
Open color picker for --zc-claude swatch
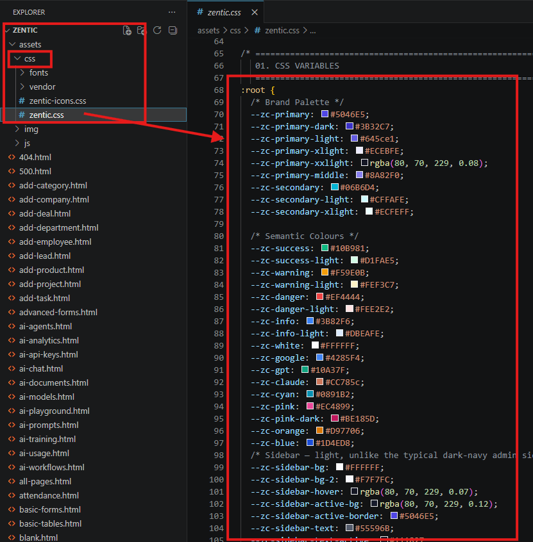(320, 382)
